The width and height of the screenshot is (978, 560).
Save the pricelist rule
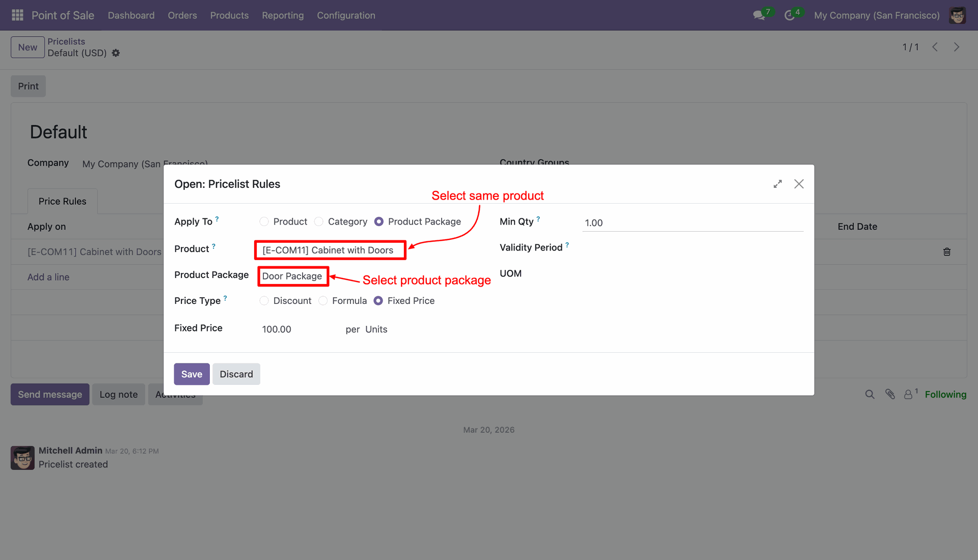(192, 374)
